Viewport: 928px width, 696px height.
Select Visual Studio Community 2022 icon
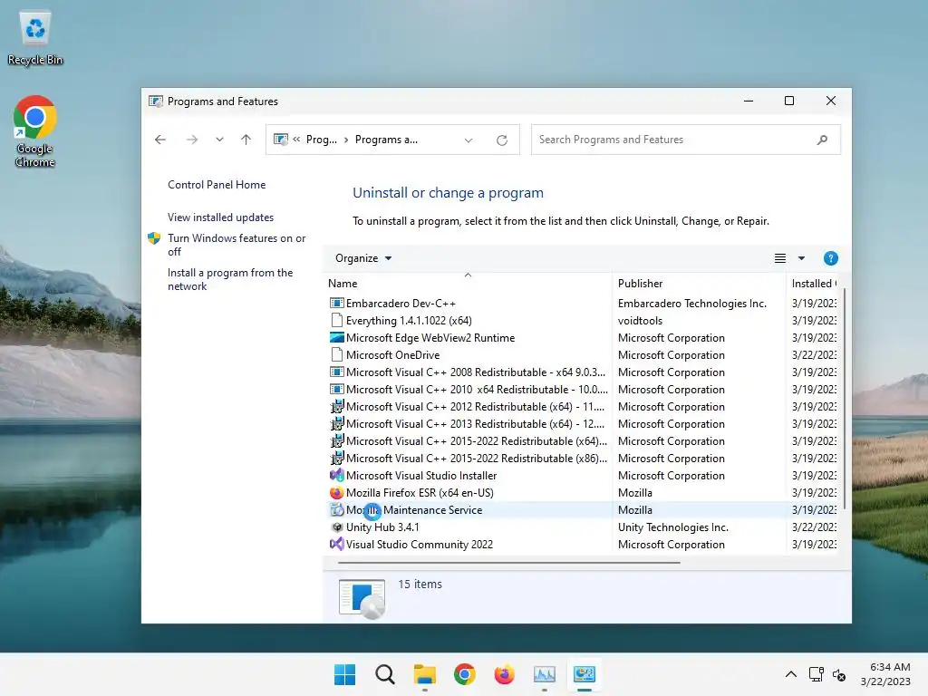[337, 544]
